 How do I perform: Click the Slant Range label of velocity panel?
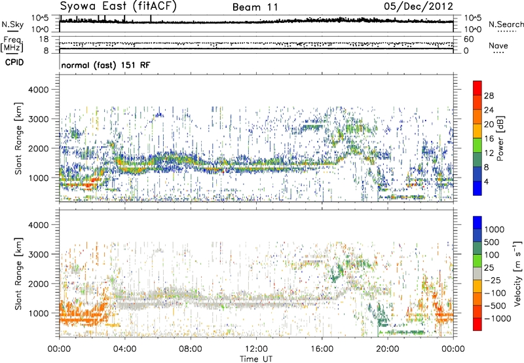tap(18, 273)
